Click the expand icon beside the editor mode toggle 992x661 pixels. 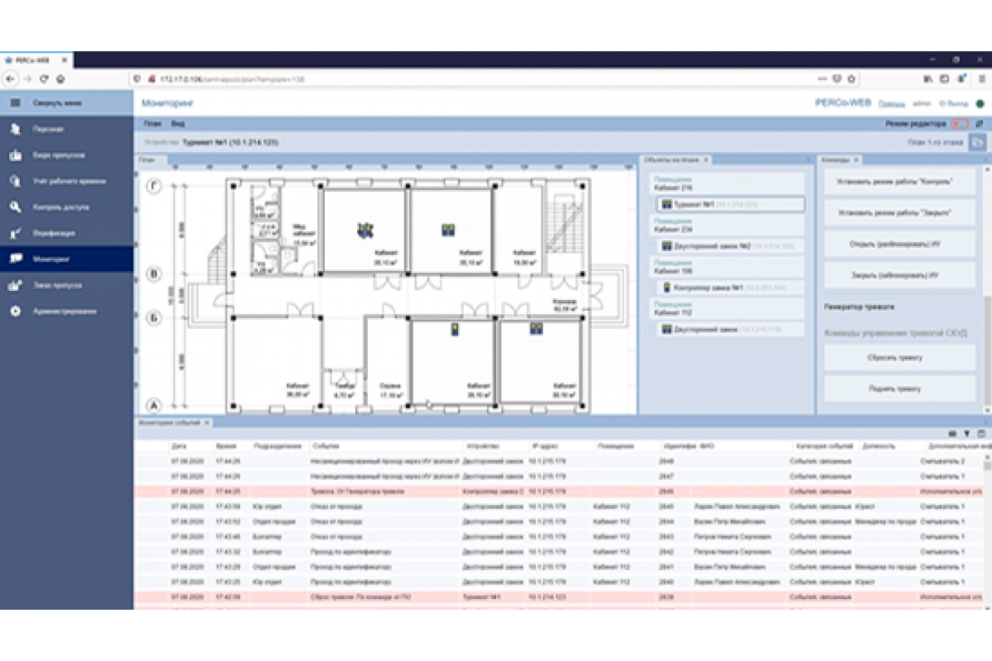tap(980, 124)
